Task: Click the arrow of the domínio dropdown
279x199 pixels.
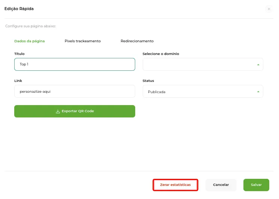Action: click(x=258, y=65)
